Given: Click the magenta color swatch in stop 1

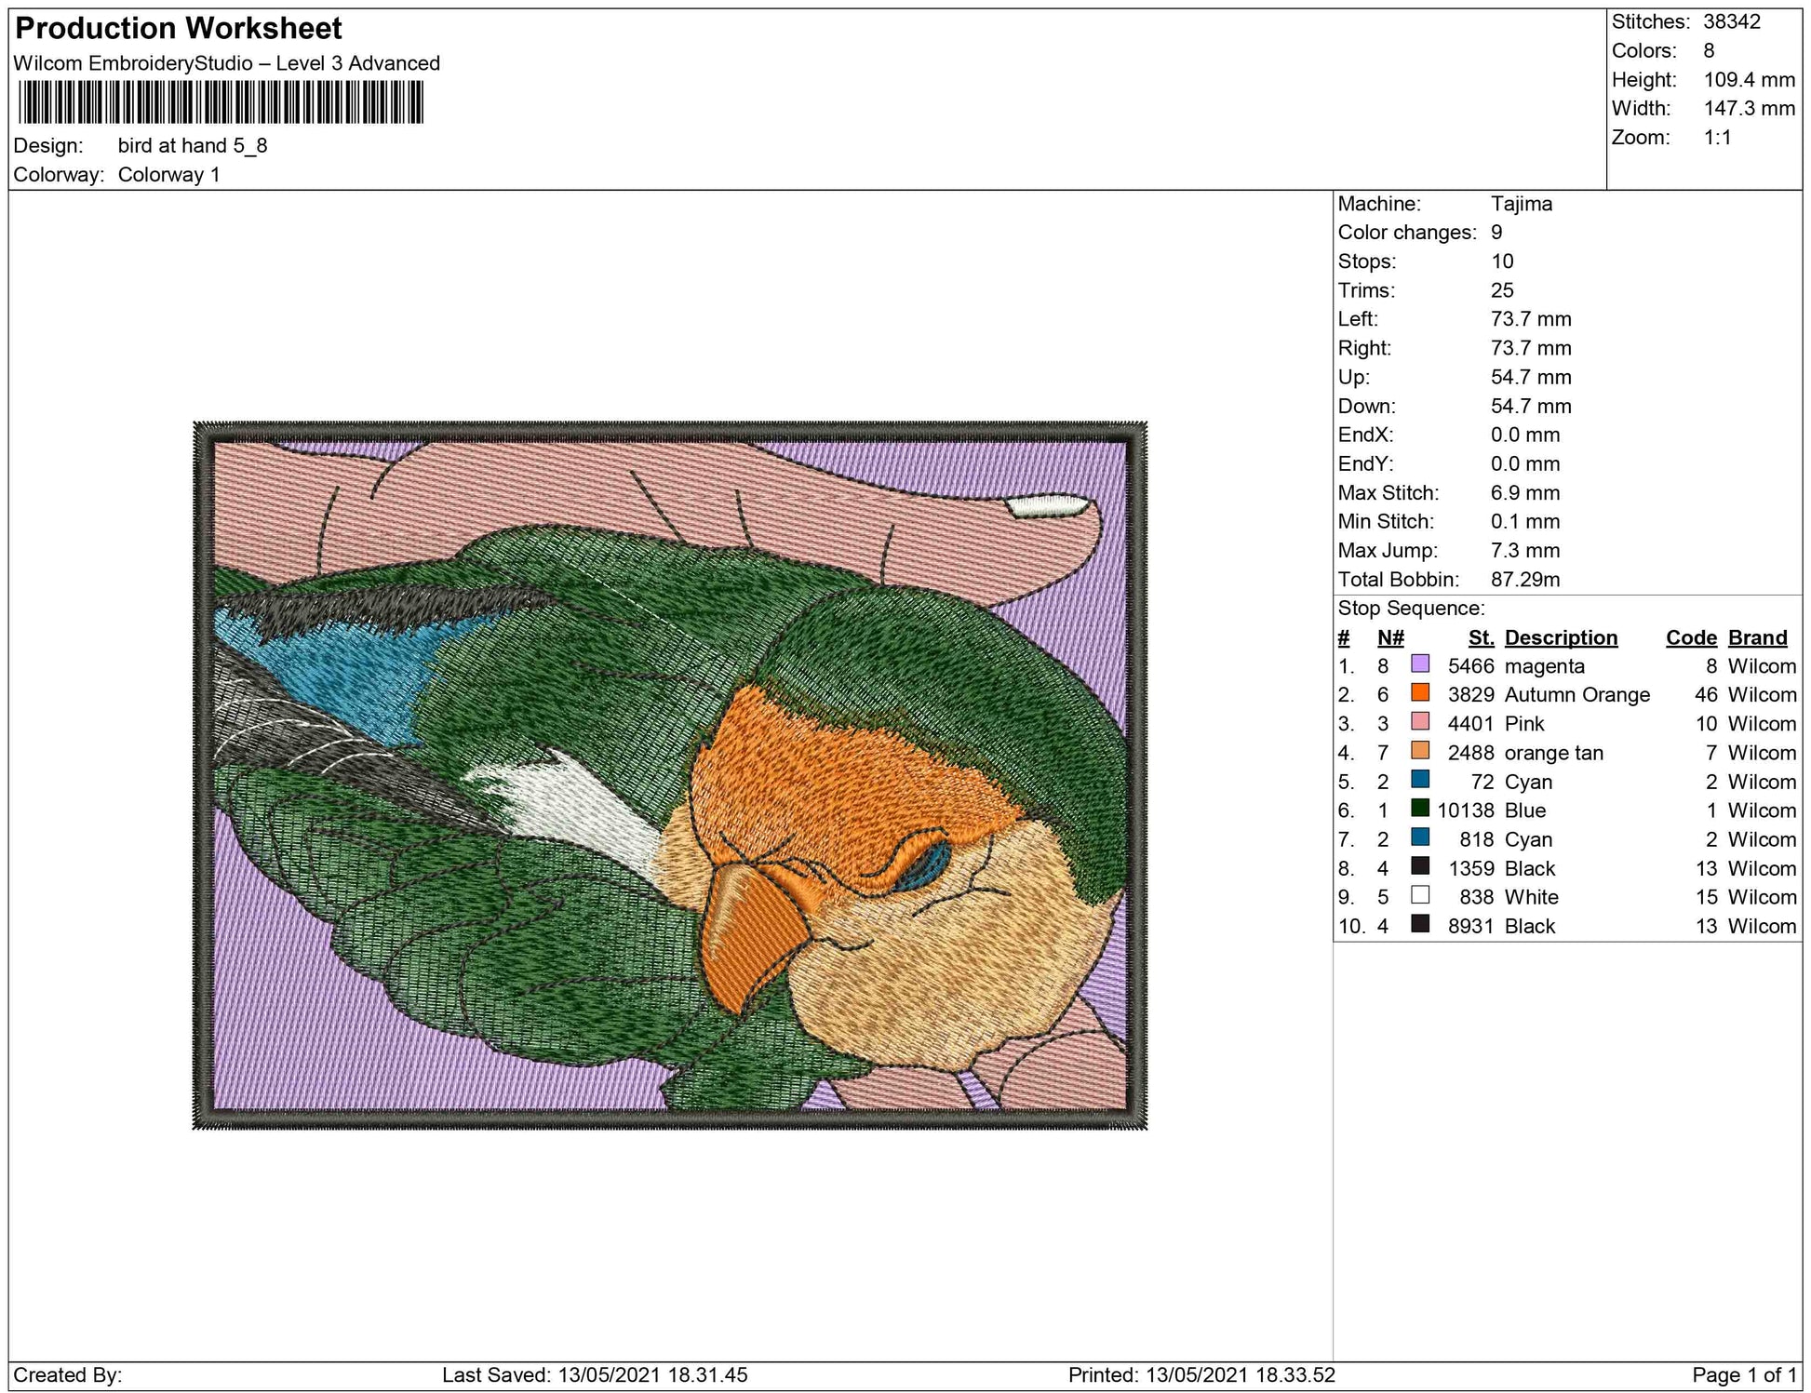Looking at the screenshot, I should (x=1420, y=664).
